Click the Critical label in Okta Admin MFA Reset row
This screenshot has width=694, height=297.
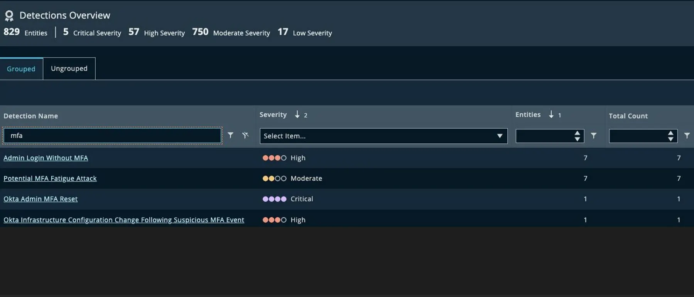(302, 199)
